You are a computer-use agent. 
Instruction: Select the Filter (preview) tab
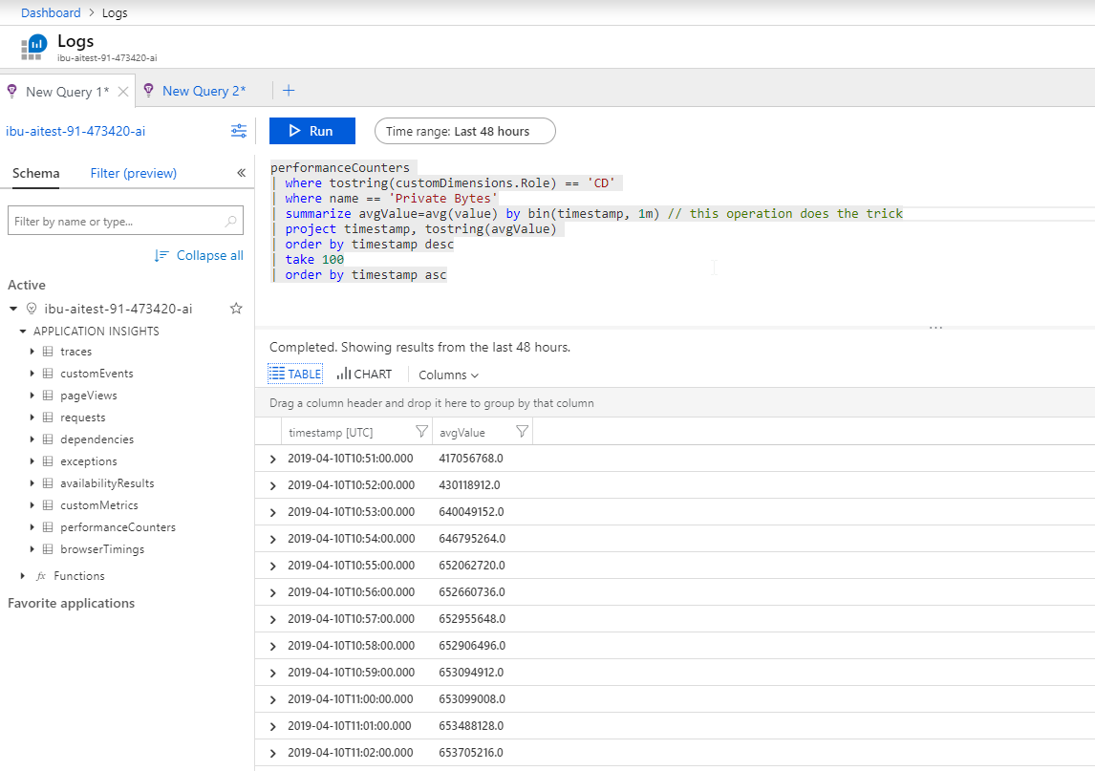(134, 173)
